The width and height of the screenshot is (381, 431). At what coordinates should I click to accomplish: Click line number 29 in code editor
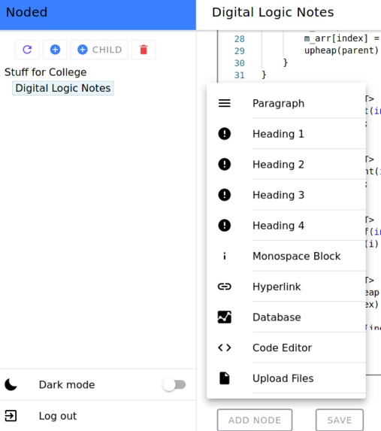239,51
